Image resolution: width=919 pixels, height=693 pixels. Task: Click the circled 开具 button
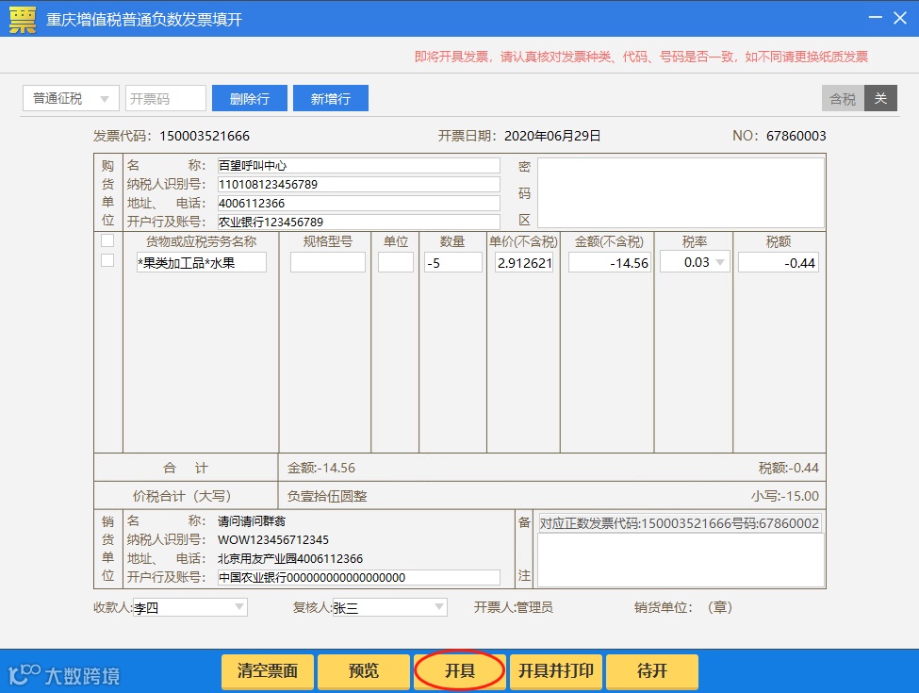tap(460, 670)
